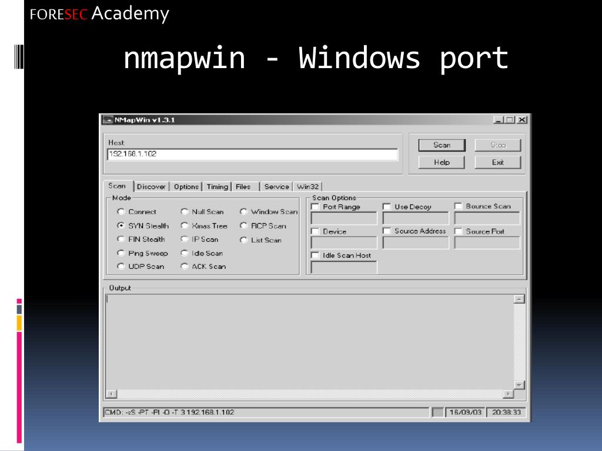Screen dimensions: 602x451
Task: Open Help for NMapWin
Action: click(442, 162)
